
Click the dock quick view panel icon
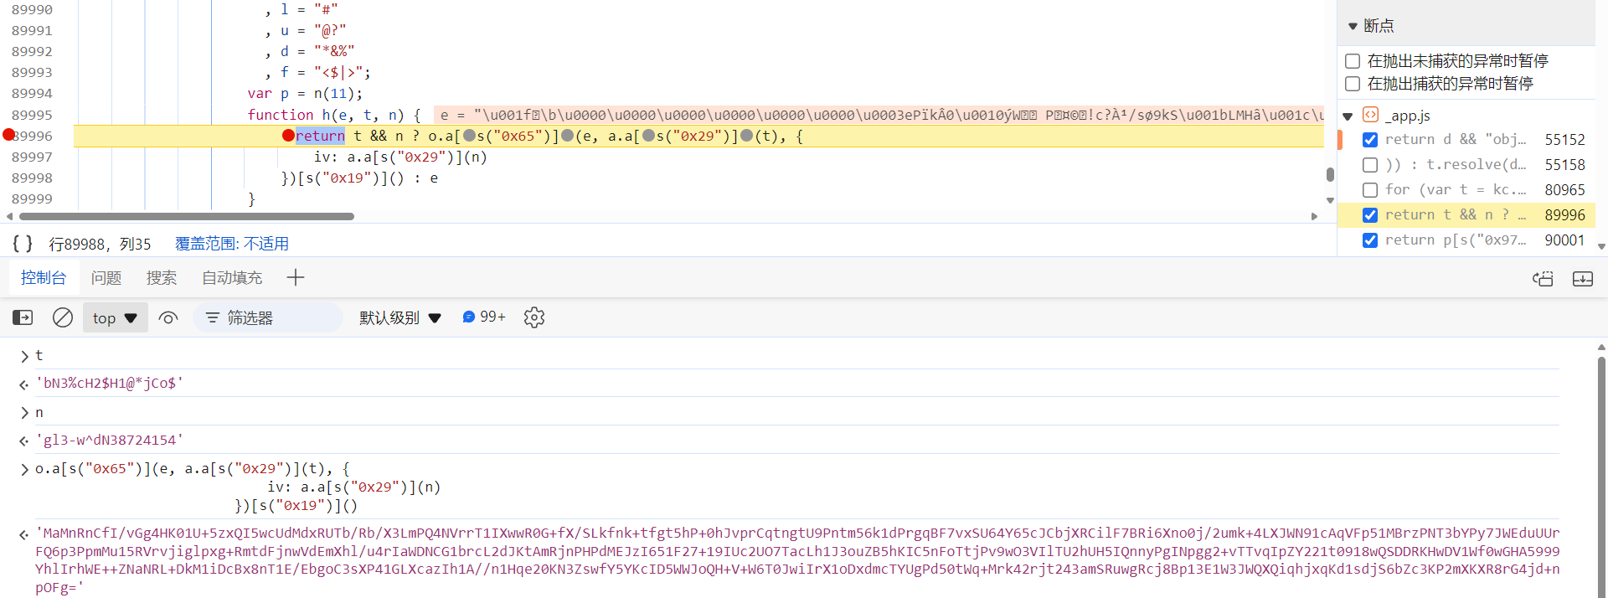point(1583,279)
